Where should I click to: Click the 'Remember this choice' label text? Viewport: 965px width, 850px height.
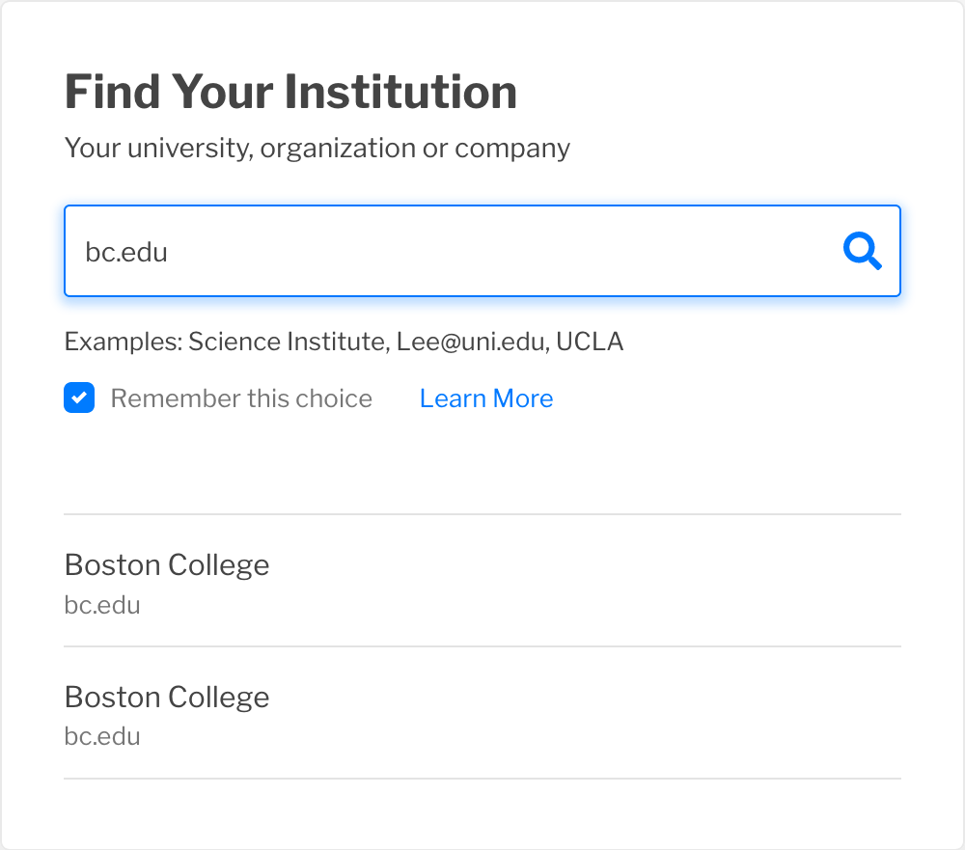[241, 398]
